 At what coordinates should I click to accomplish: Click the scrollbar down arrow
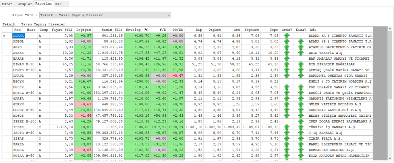[x=390, y=158]
